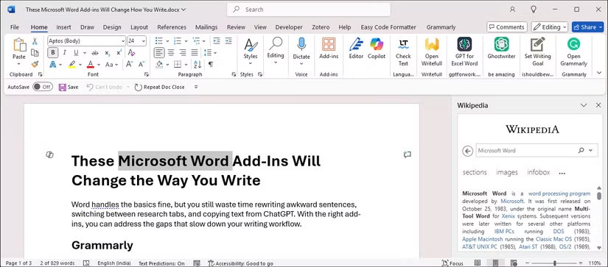The width and height of the screenshot is (608, 267).
Task: Click Repeat Doc Close button
Action: point(159,88)
